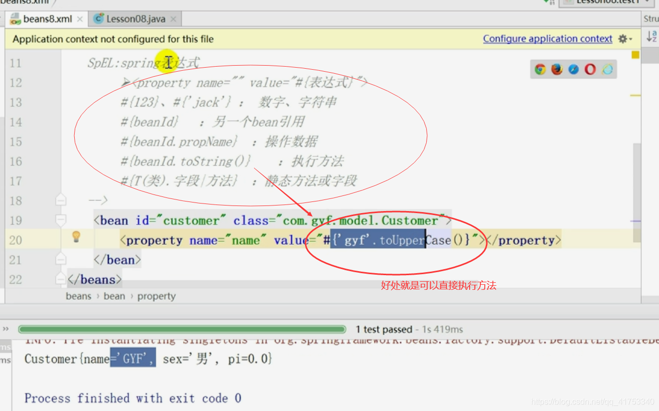Click the closing </bean> tag at line 21
The width and height of the screenshot is (659, 411).
[x=117, y=260]
